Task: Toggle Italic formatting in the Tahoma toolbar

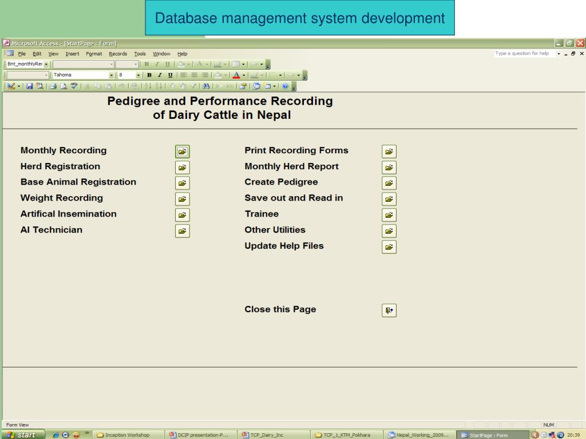Action: pyautogui.click(x=160, y=75)
